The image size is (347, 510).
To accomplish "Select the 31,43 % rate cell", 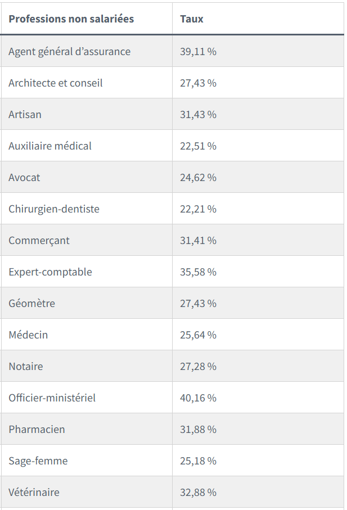I will (198, 115).
